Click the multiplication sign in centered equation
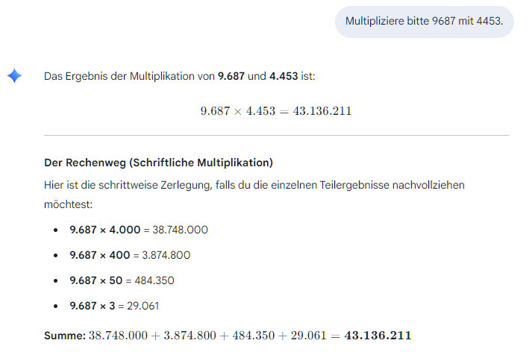Screen dimensions: 532x352 point(238,112)
